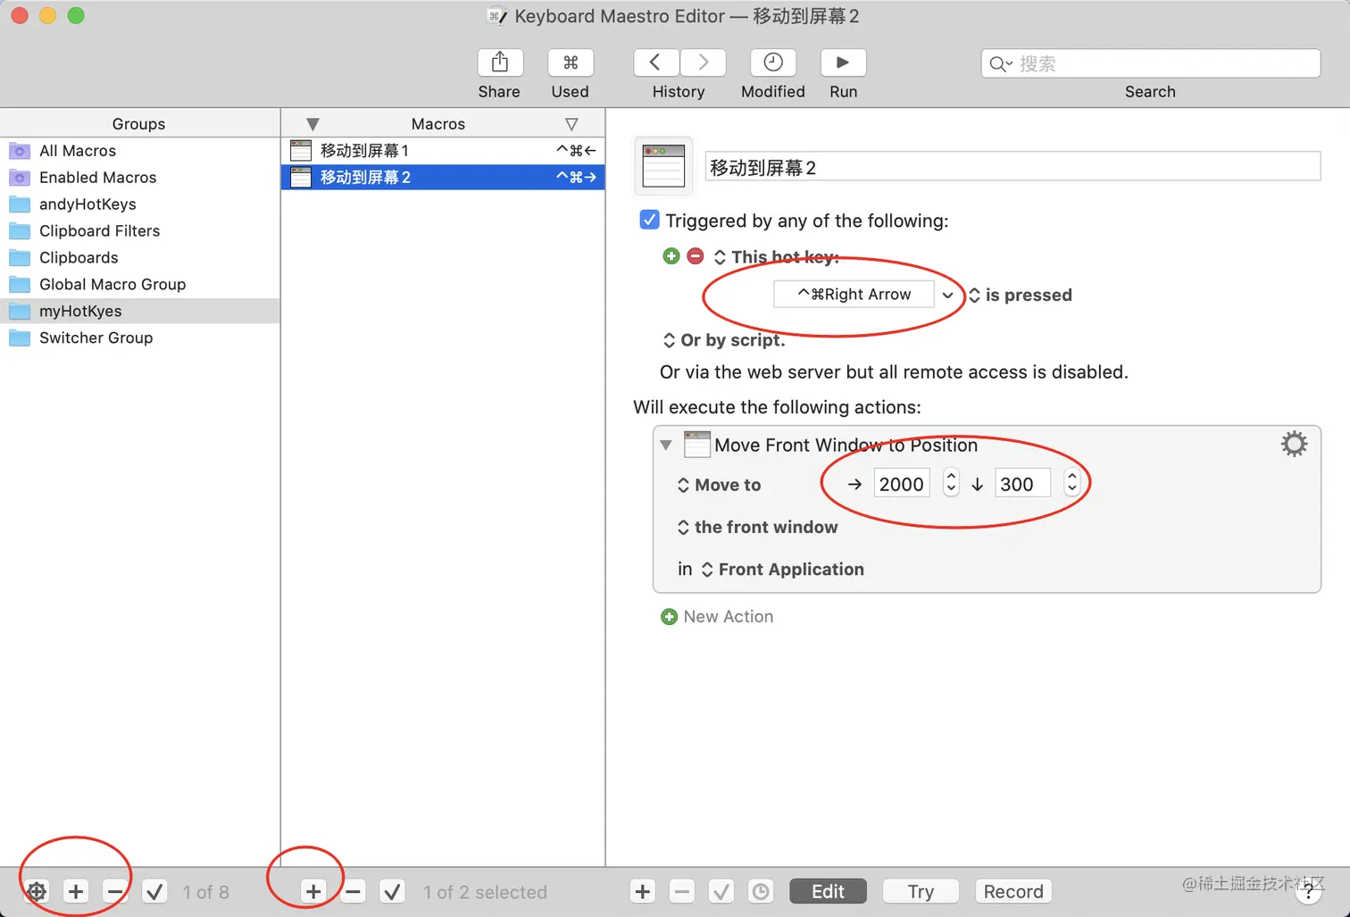Collapse the Move Front Window action triangle
The image size is (1350, 917).
666,445
